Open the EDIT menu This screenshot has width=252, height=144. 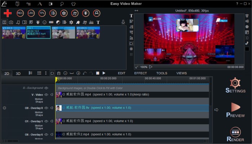pos(121,73)
